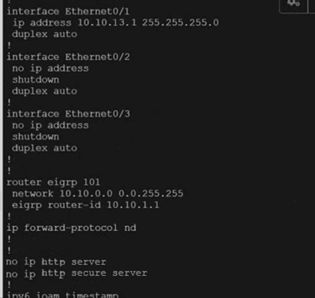The width and height of the screenshot is (315, 298).
Task: Click the 'interface Ethernet0/3' line
Action: [x=68, y=114]
